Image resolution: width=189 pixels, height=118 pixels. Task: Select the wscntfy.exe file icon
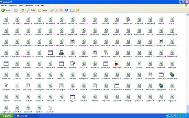(106, 64)
